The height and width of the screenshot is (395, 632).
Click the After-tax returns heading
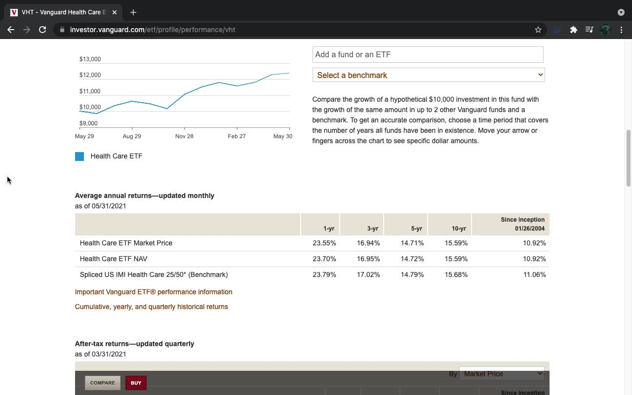(x=134, y=344)
